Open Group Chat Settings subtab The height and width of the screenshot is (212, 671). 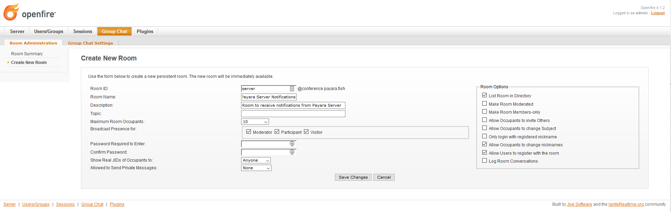[90, 43]
